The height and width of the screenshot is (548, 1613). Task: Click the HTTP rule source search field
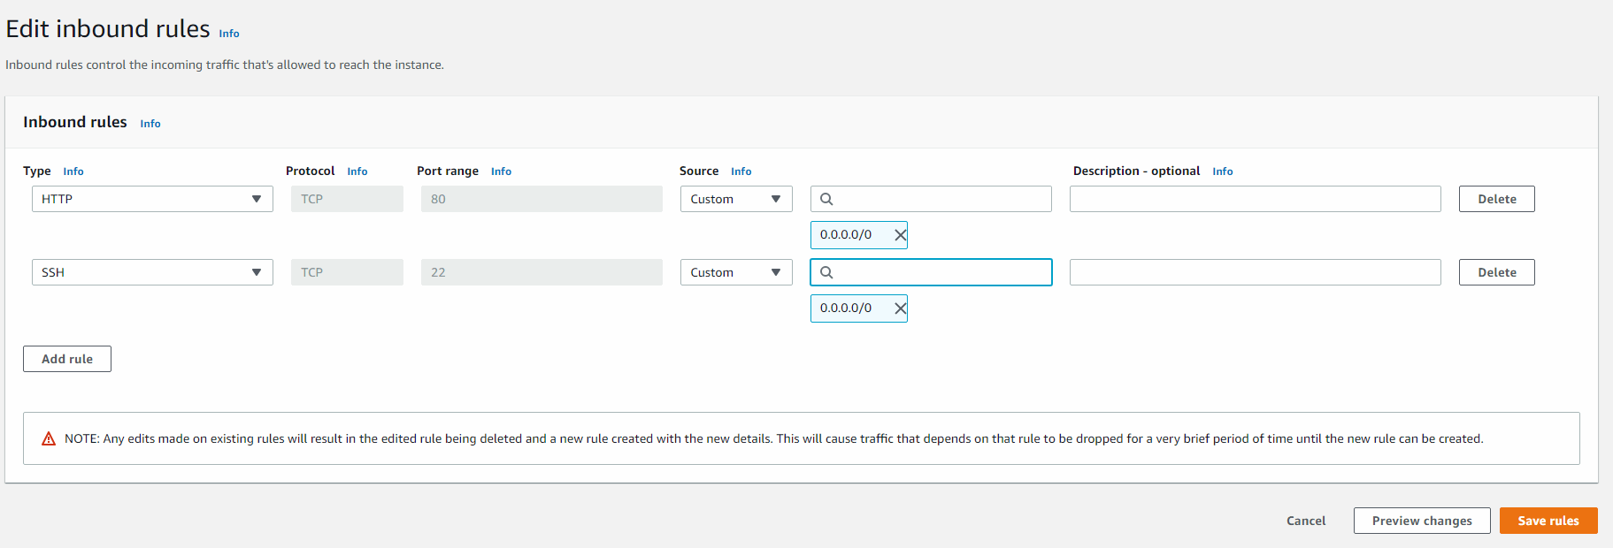tap(938, 199)
